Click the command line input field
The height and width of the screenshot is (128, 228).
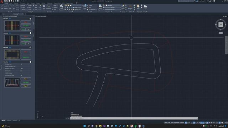point(134,118)
